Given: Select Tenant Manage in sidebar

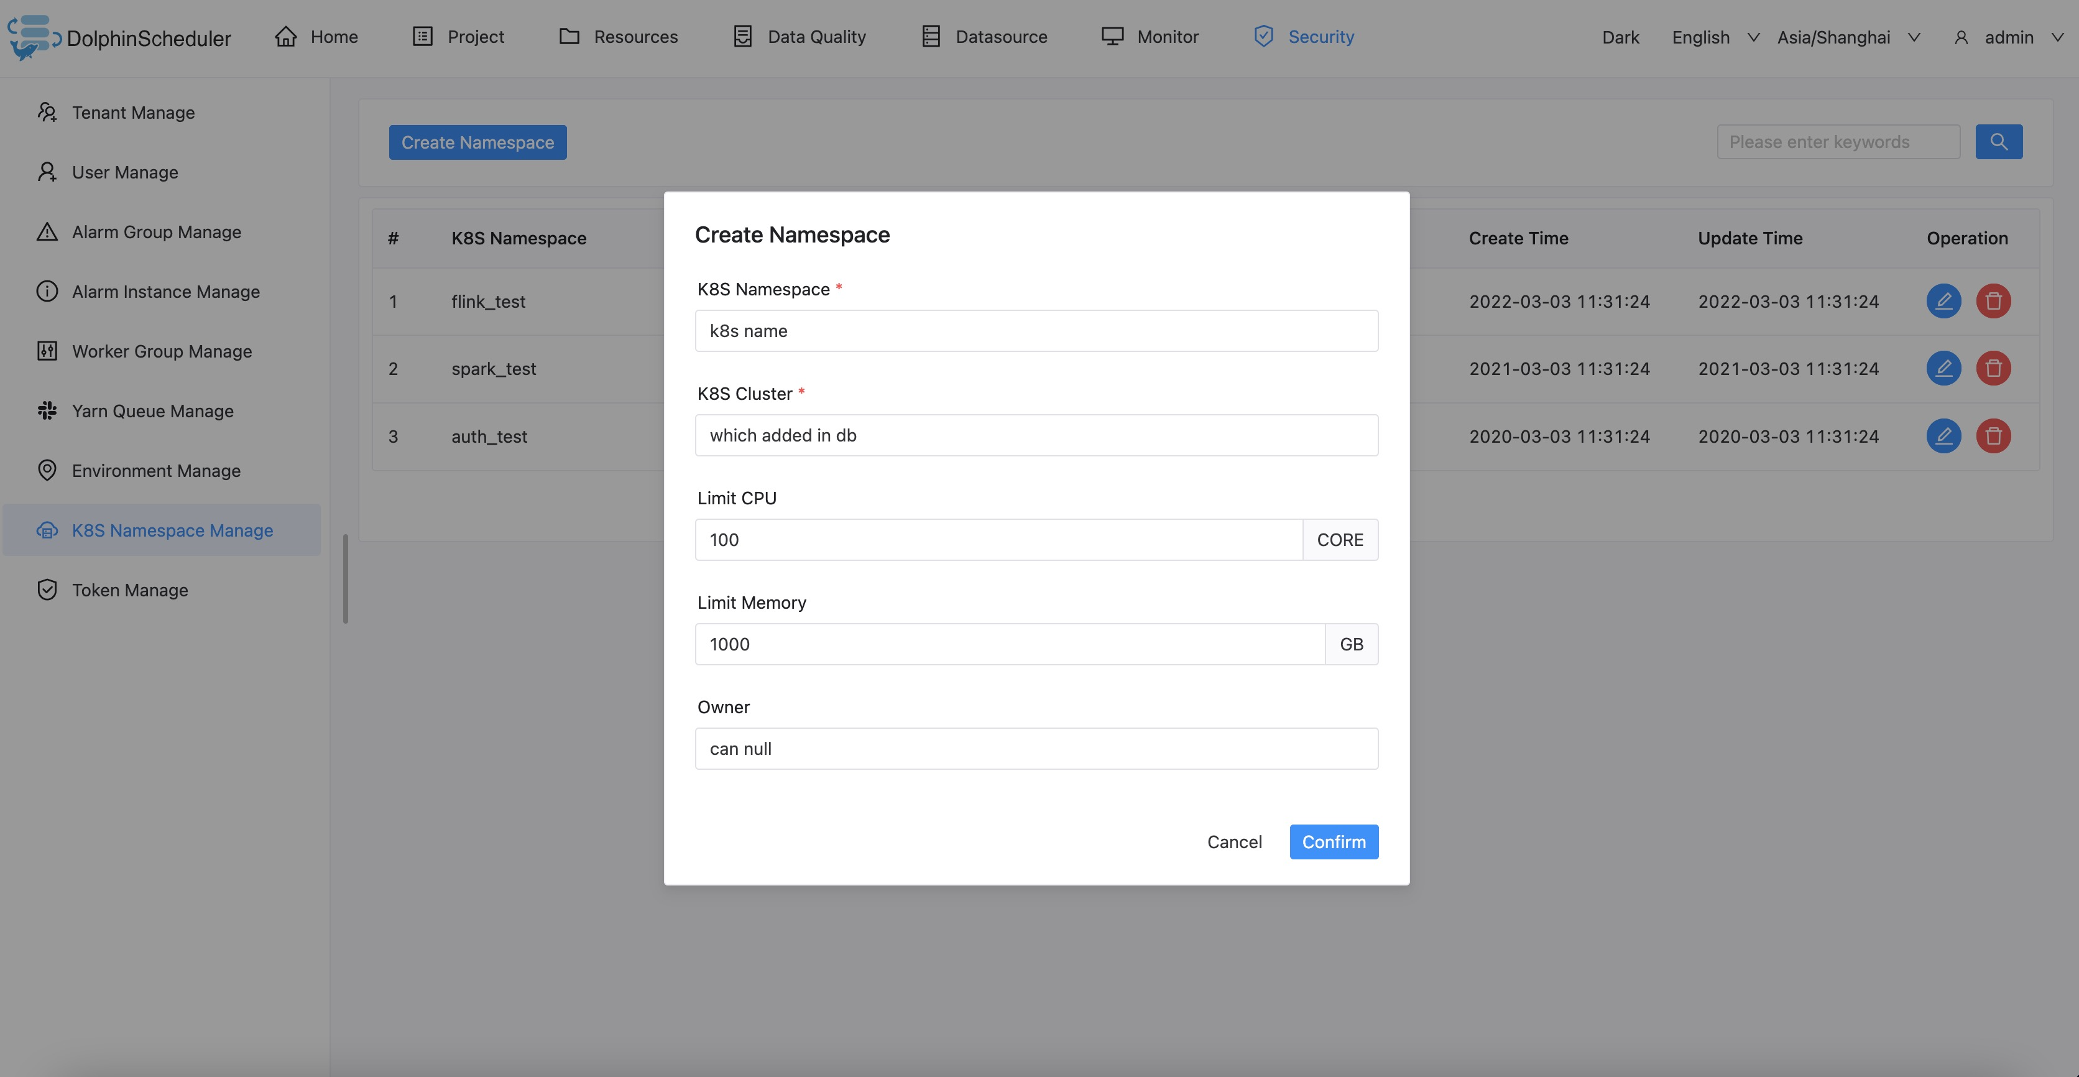Looking at the screenshot, I should point(162,112).
